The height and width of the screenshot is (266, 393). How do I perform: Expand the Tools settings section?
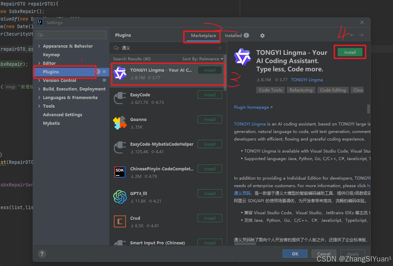click(x=39, y=106)
